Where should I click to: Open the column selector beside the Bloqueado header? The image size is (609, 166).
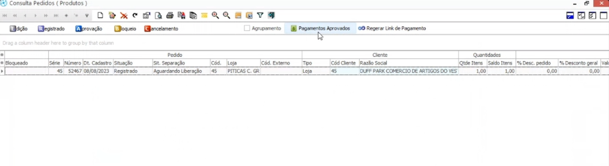tap(2, 63)
